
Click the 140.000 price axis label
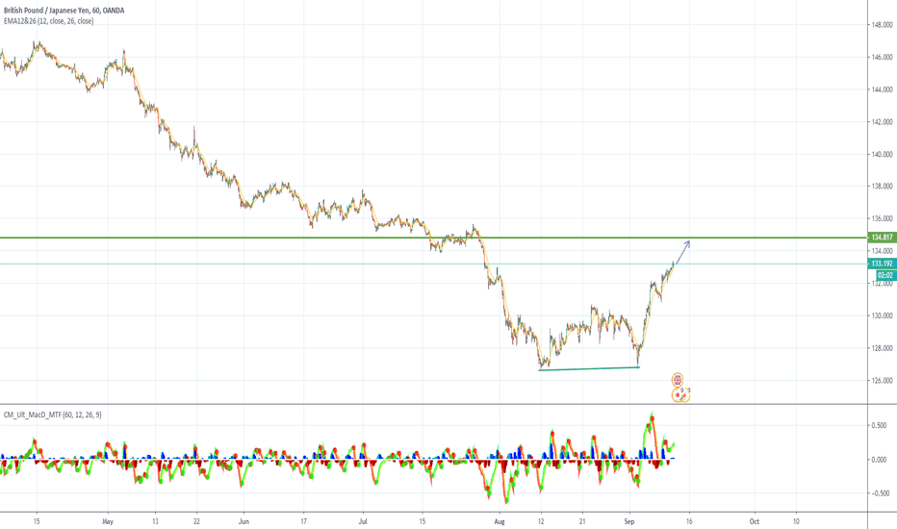click(882, 155)
